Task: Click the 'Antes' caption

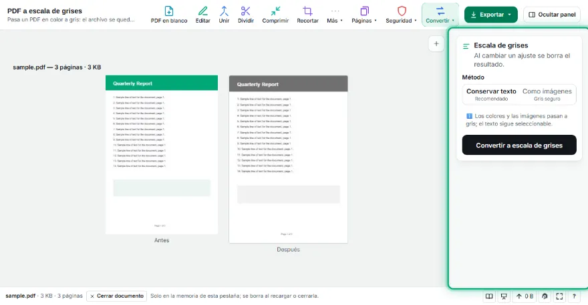Action: pos(162,240)
